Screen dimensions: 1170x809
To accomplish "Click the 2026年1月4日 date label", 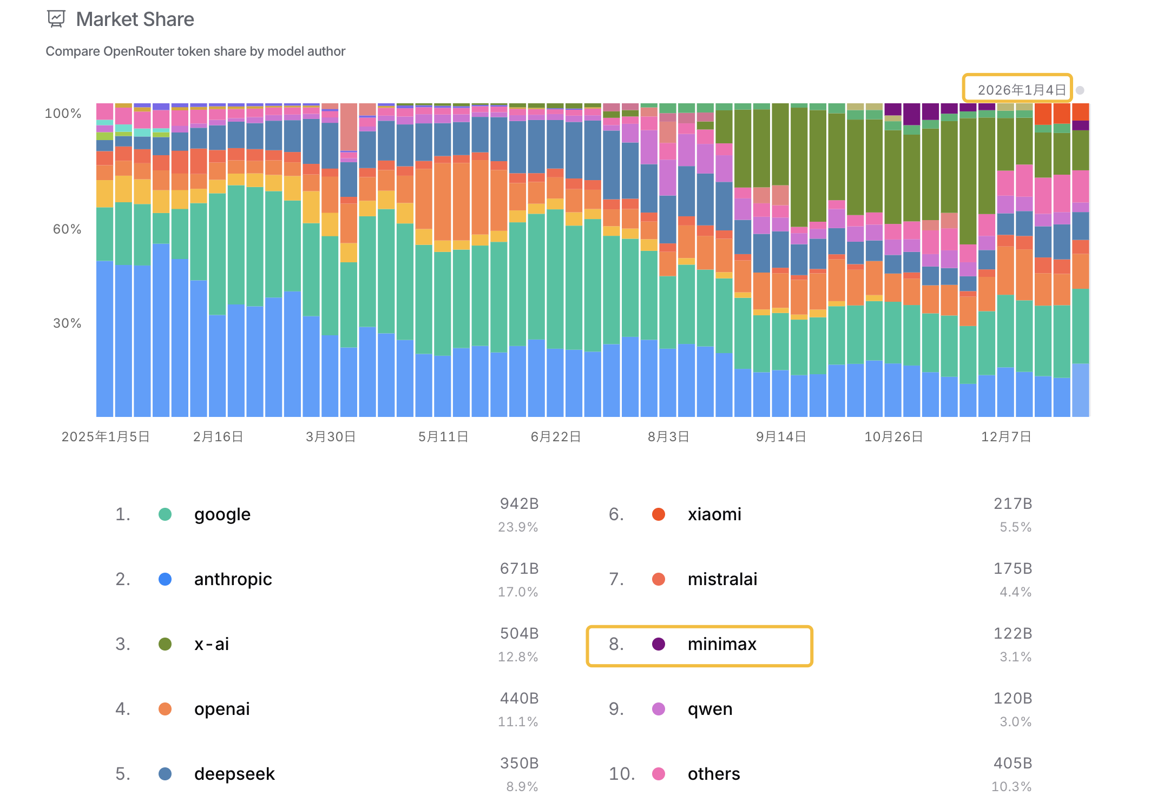I will (x=1021, y=90).
